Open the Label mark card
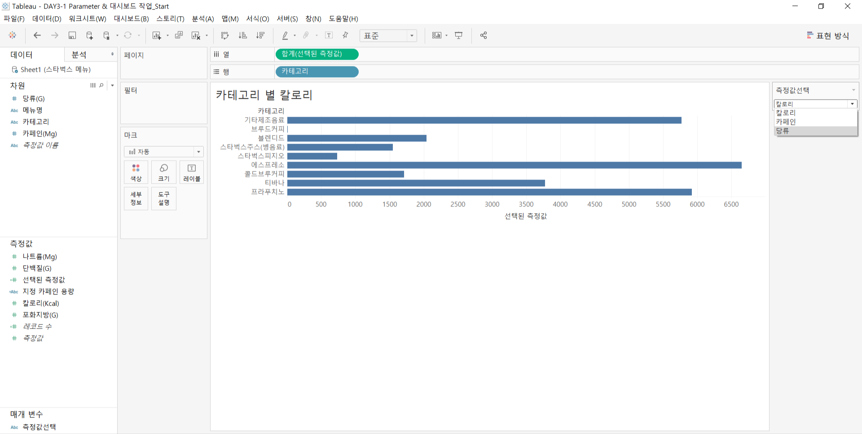 (x=192, y=172)
